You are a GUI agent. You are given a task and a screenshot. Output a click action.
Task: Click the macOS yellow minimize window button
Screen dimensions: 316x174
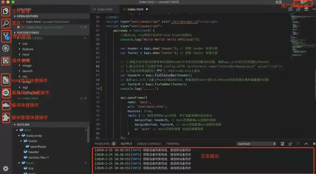point(8,2)
